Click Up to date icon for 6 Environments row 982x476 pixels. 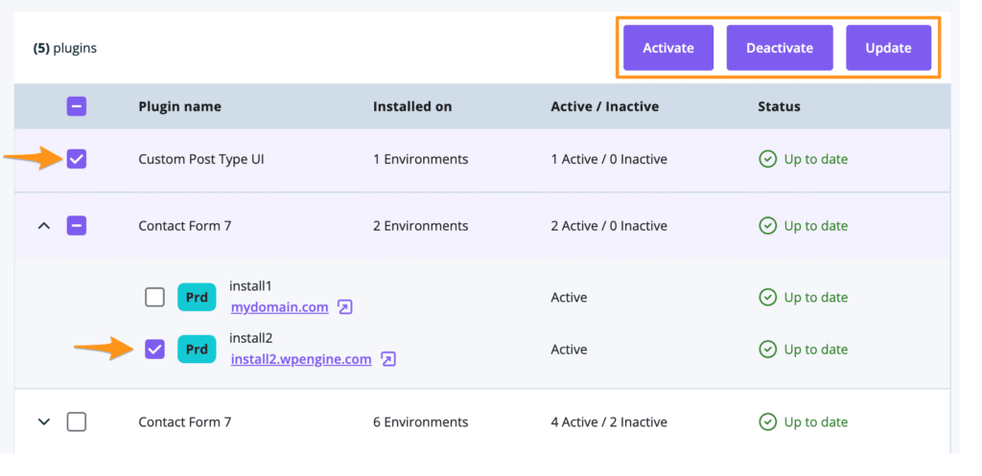767,421
